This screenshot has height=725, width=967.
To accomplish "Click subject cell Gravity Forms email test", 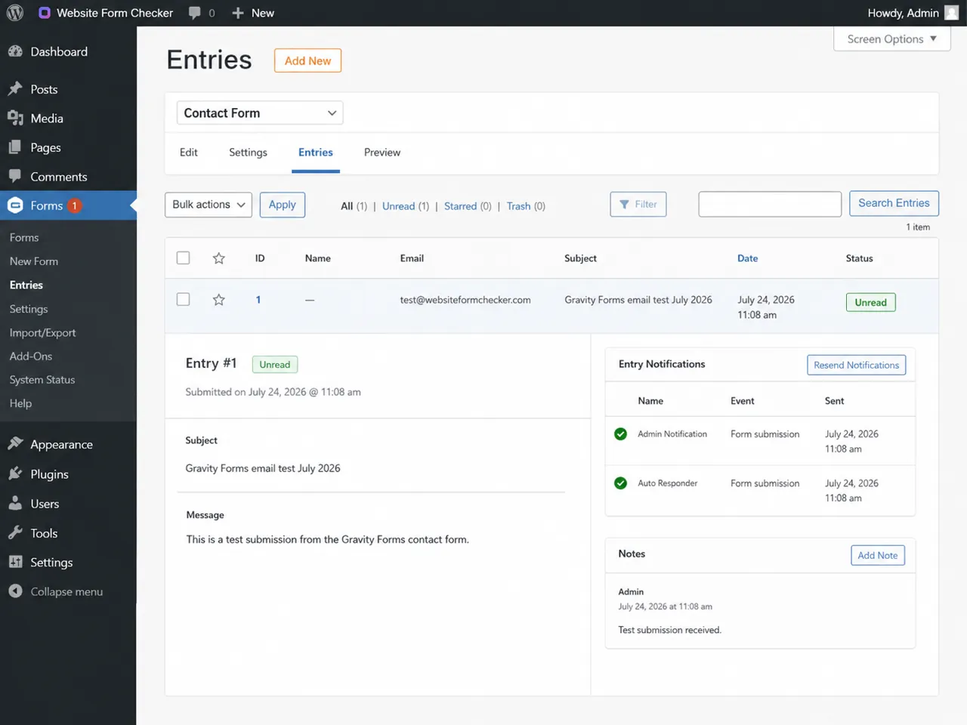I will 638,300.
